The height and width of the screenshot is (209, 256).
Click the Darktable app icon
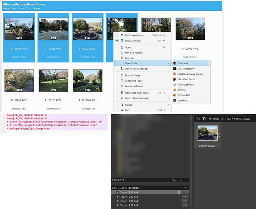[x=175, y=64]
